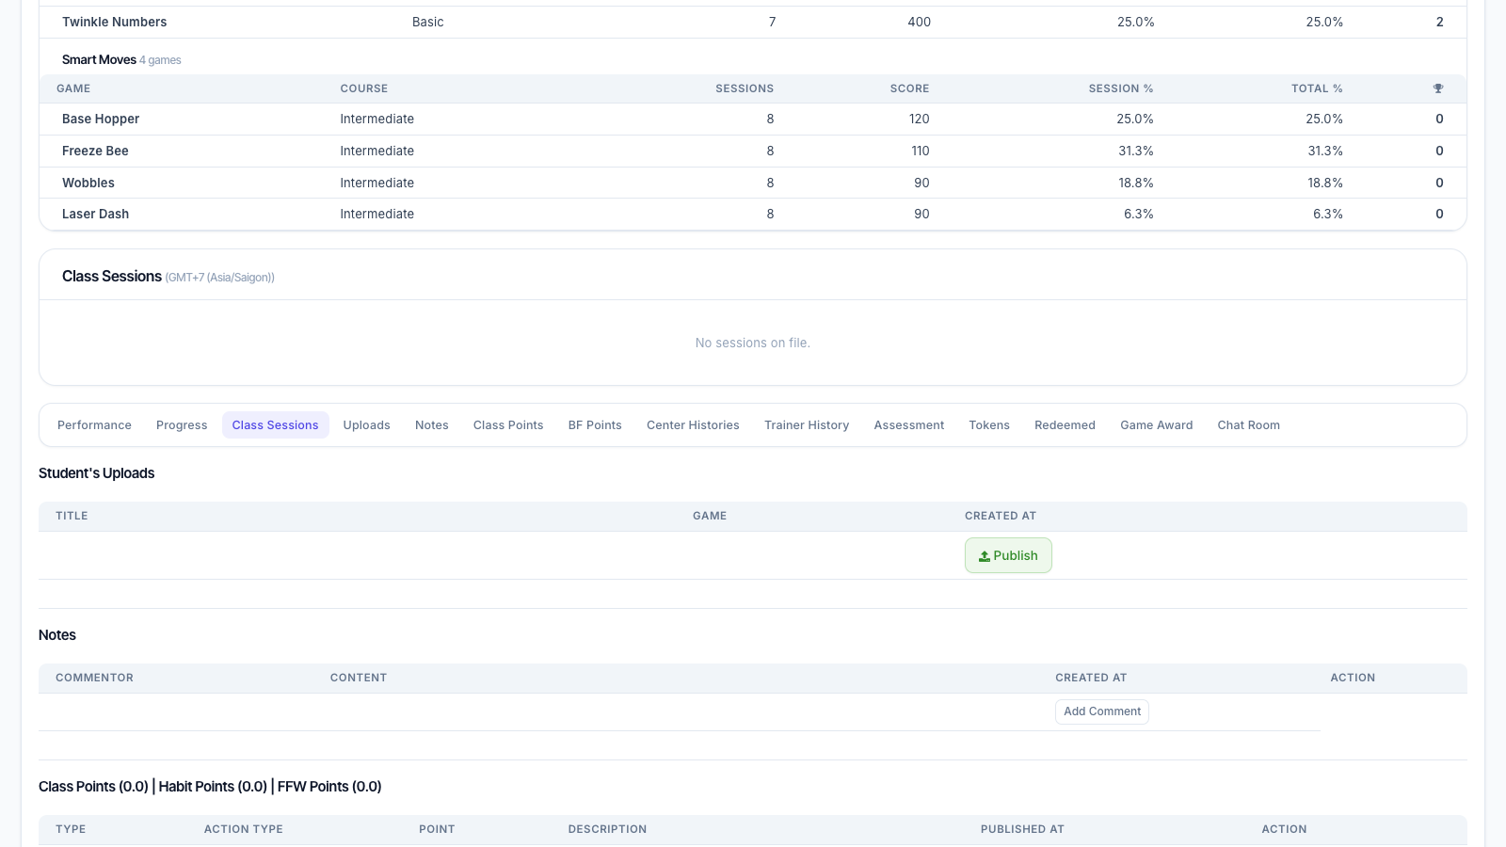This screenshot has height=847, width=1506.
Task: Select the Game Award tab
Action: coord(1157,425)
